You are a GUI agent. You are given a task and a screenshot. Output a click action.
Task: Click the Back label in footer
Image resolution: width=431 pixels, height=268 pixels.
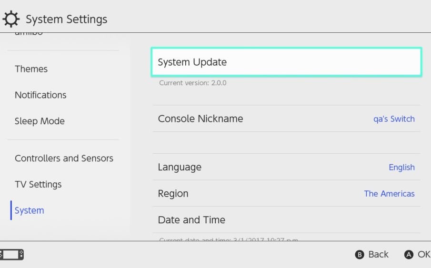378,255
